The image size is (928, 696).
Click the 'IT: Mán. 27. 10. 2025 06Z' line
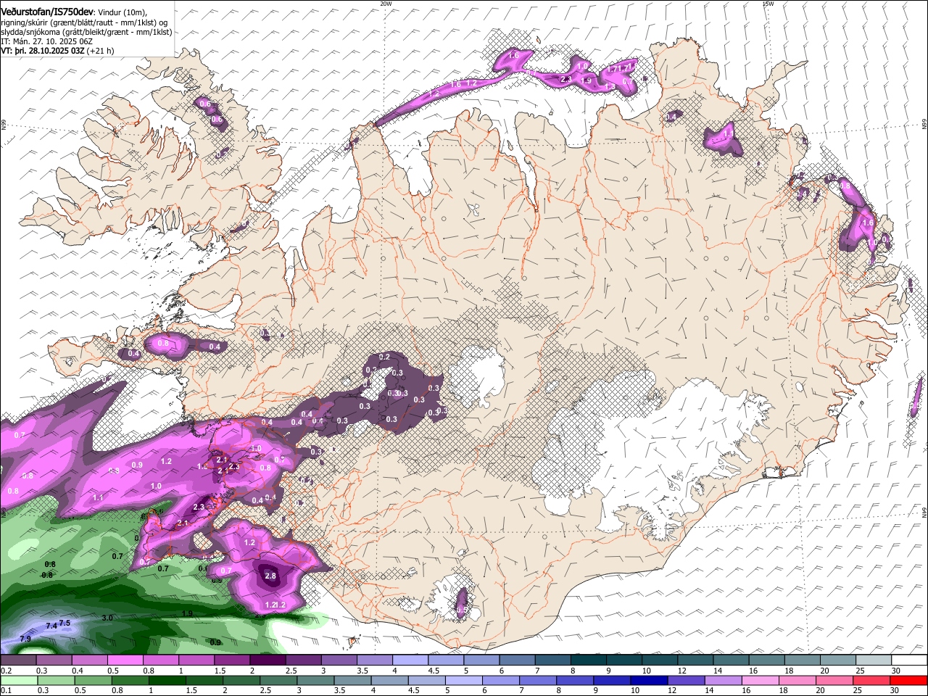pos(47,41)
